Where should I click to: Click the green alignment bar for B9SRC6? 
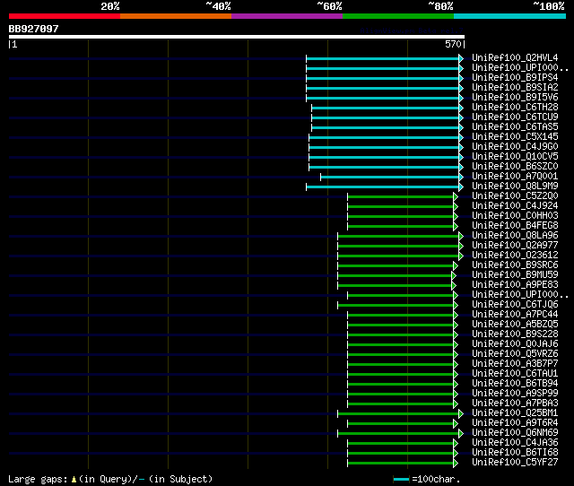(x=396, y=265)
